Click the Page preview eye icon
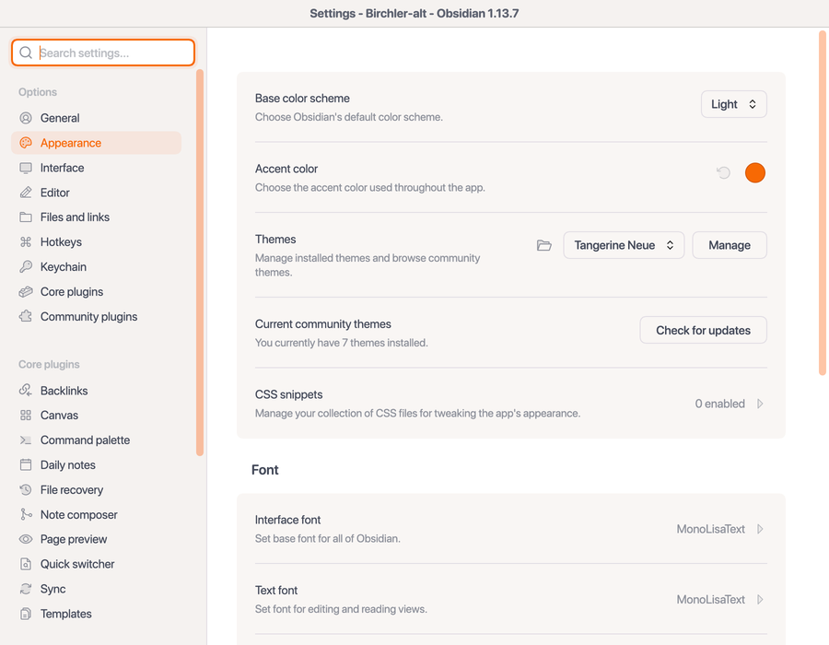 [26, 539]
